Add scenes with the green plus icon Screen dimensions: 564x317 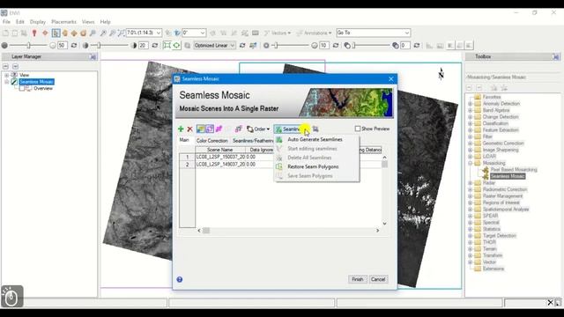[181, 129]
